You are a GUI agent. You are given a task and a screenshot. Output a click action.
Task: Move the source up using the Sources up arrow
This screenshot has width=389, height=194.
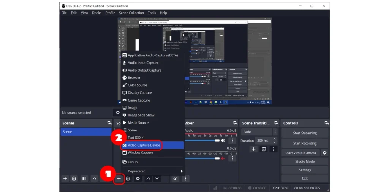pos(148,178)
